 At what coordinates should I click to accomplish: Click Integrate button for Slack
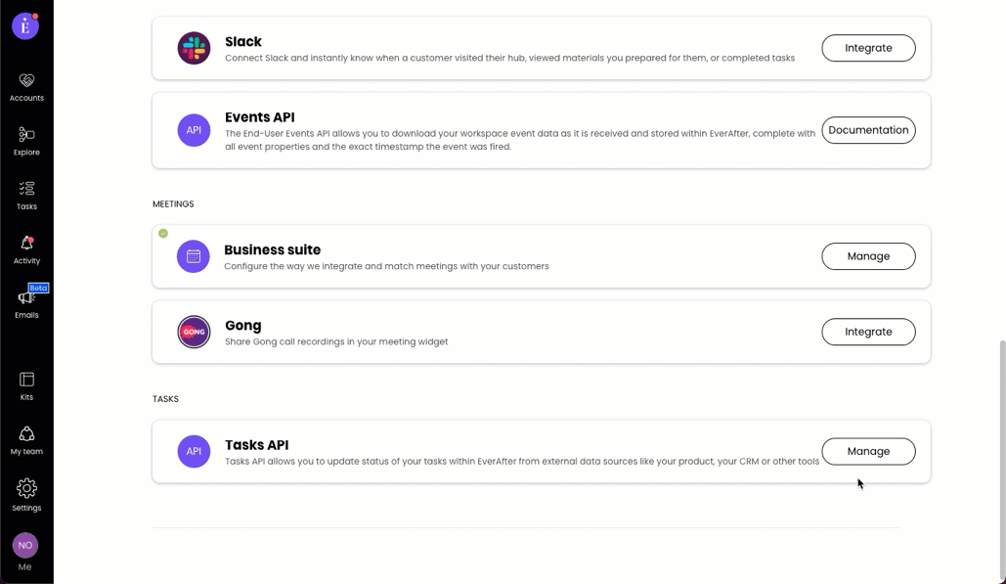[868, 48]
